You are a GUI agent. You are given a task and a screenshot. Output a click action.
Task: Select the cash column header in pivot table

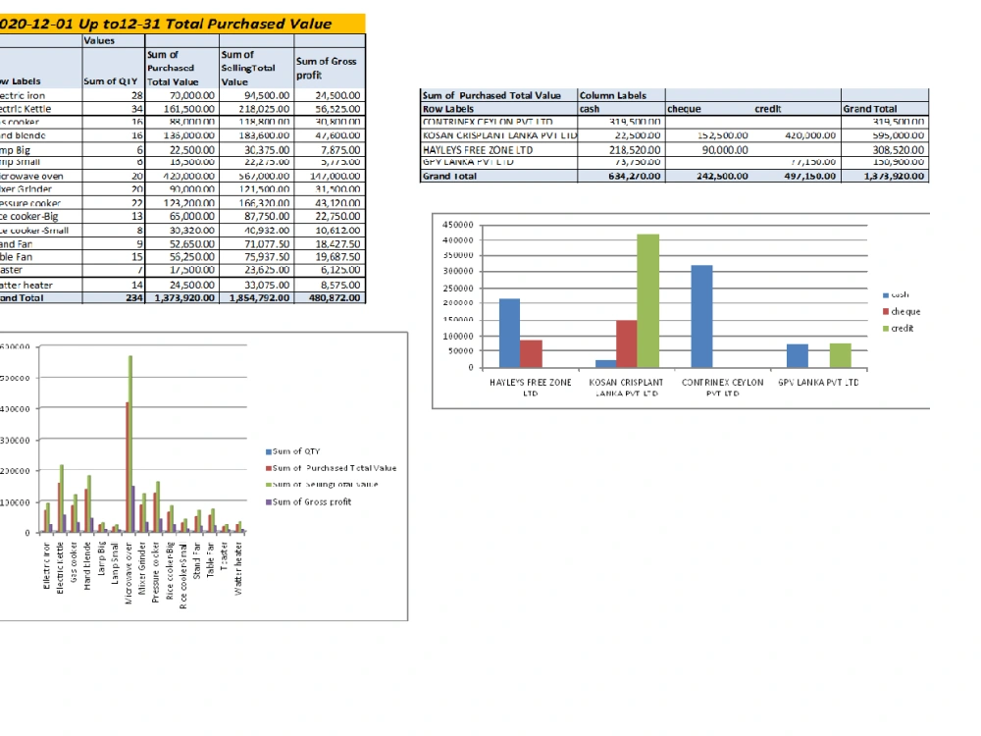point(621,109)
